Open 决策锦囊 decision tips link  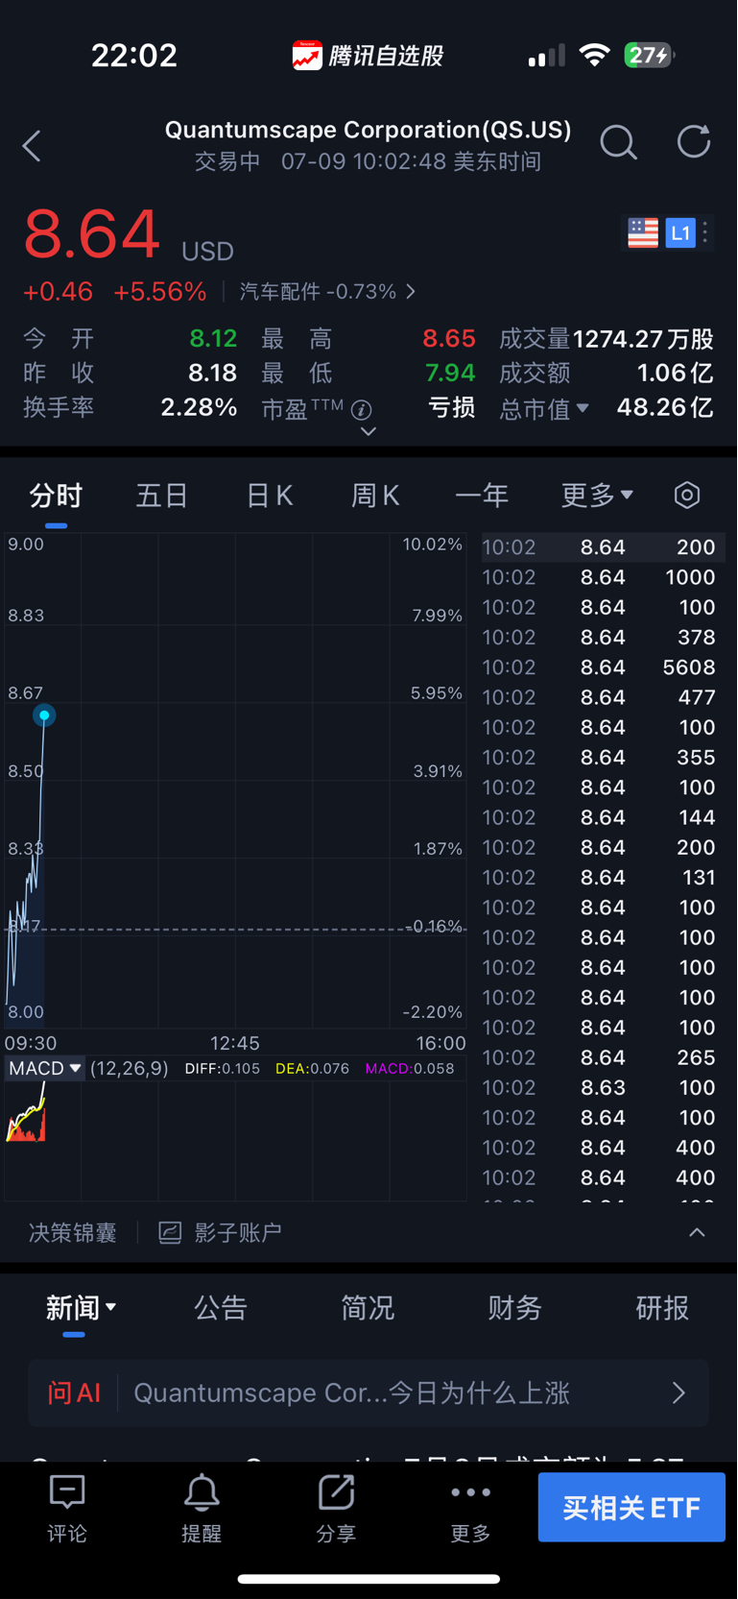[x=72, y=1233]
